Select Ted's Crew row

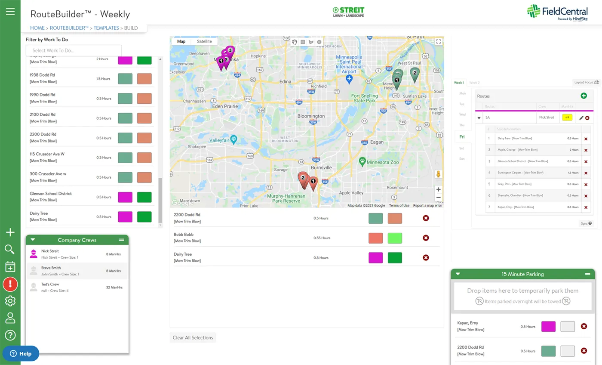[x=77, y=288]
